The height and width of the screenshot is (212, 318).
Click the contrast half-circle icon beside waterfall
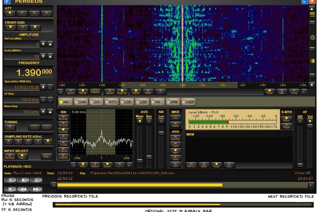[x=312, y=61]
